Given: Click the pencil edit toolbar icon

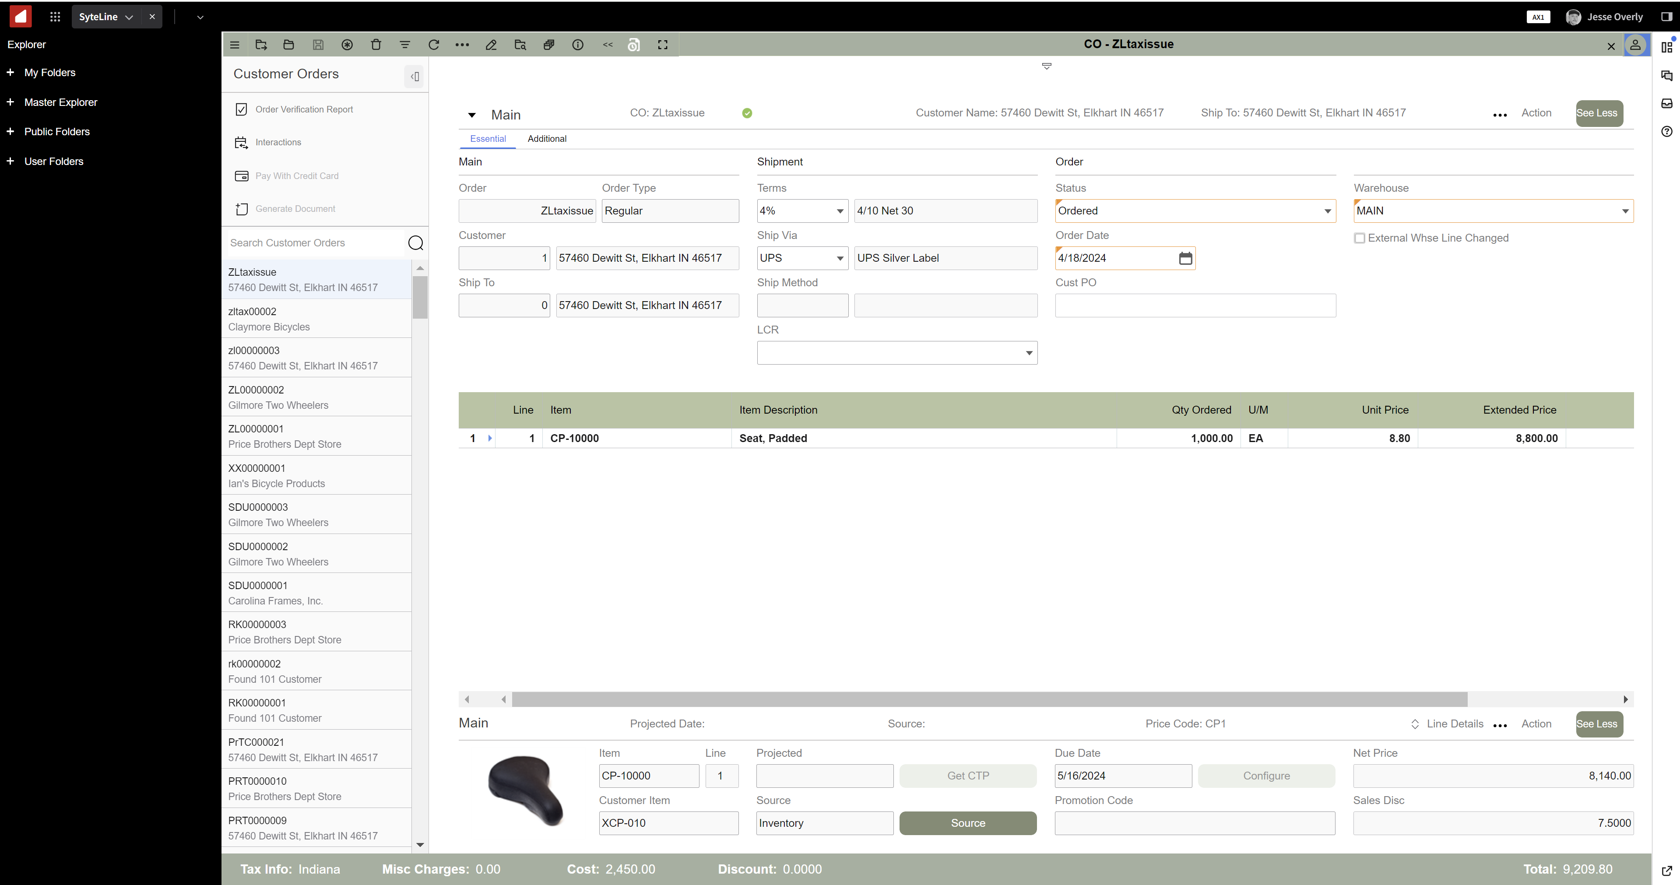Looking at the screenshot, I should tap(491, 44).
